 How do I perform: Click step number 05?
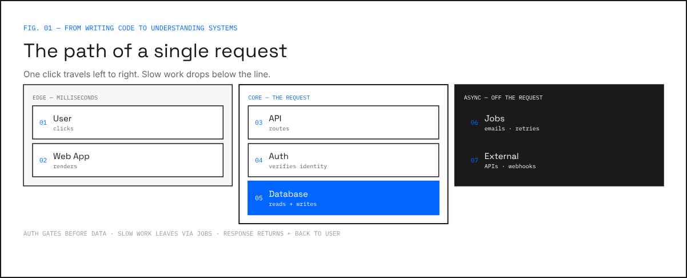point(259,198)
